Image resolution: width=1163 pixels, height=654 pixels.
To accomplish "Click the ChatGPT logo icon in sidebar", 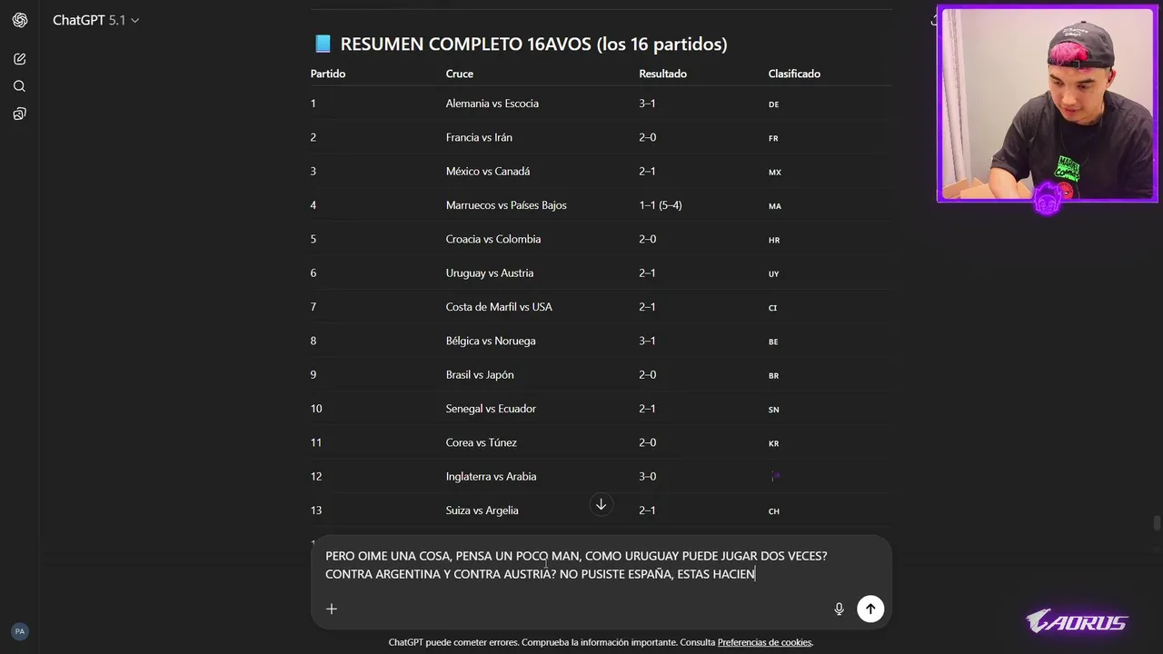I will tap(20, 20).
